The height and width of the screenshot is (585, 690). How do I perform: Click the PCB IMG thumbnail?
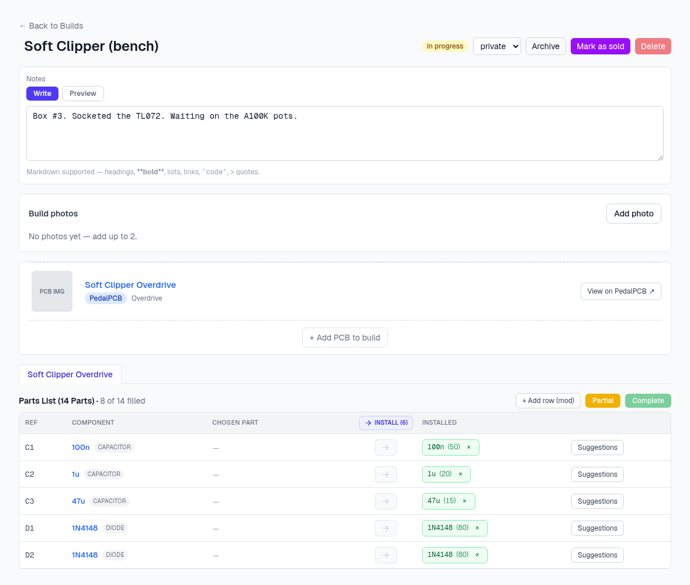click(x=52, y=291)
